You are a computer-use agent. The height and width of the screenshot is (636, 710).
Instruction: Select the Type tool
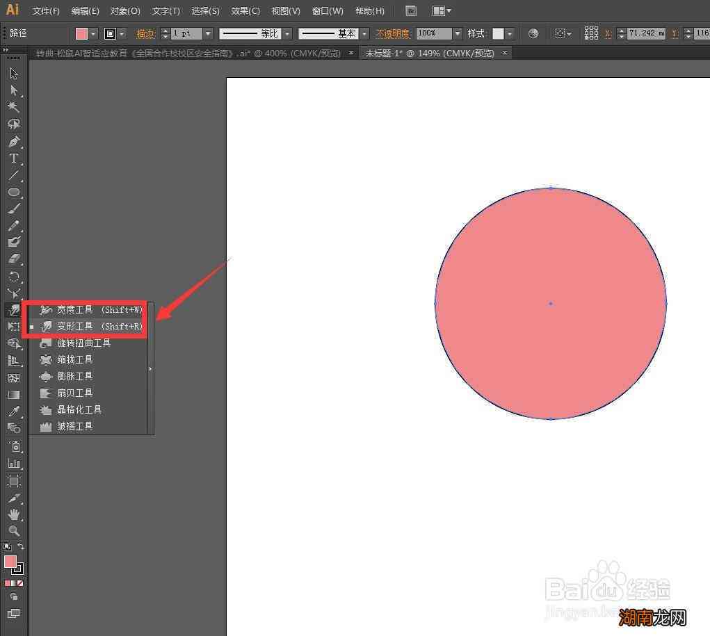click(x=14, y=158)
